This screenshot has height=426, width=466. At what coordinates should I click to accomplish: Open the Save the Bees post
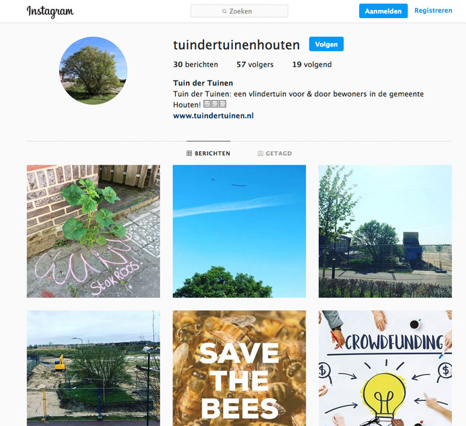pyautogui.click(x=239, y=368)
